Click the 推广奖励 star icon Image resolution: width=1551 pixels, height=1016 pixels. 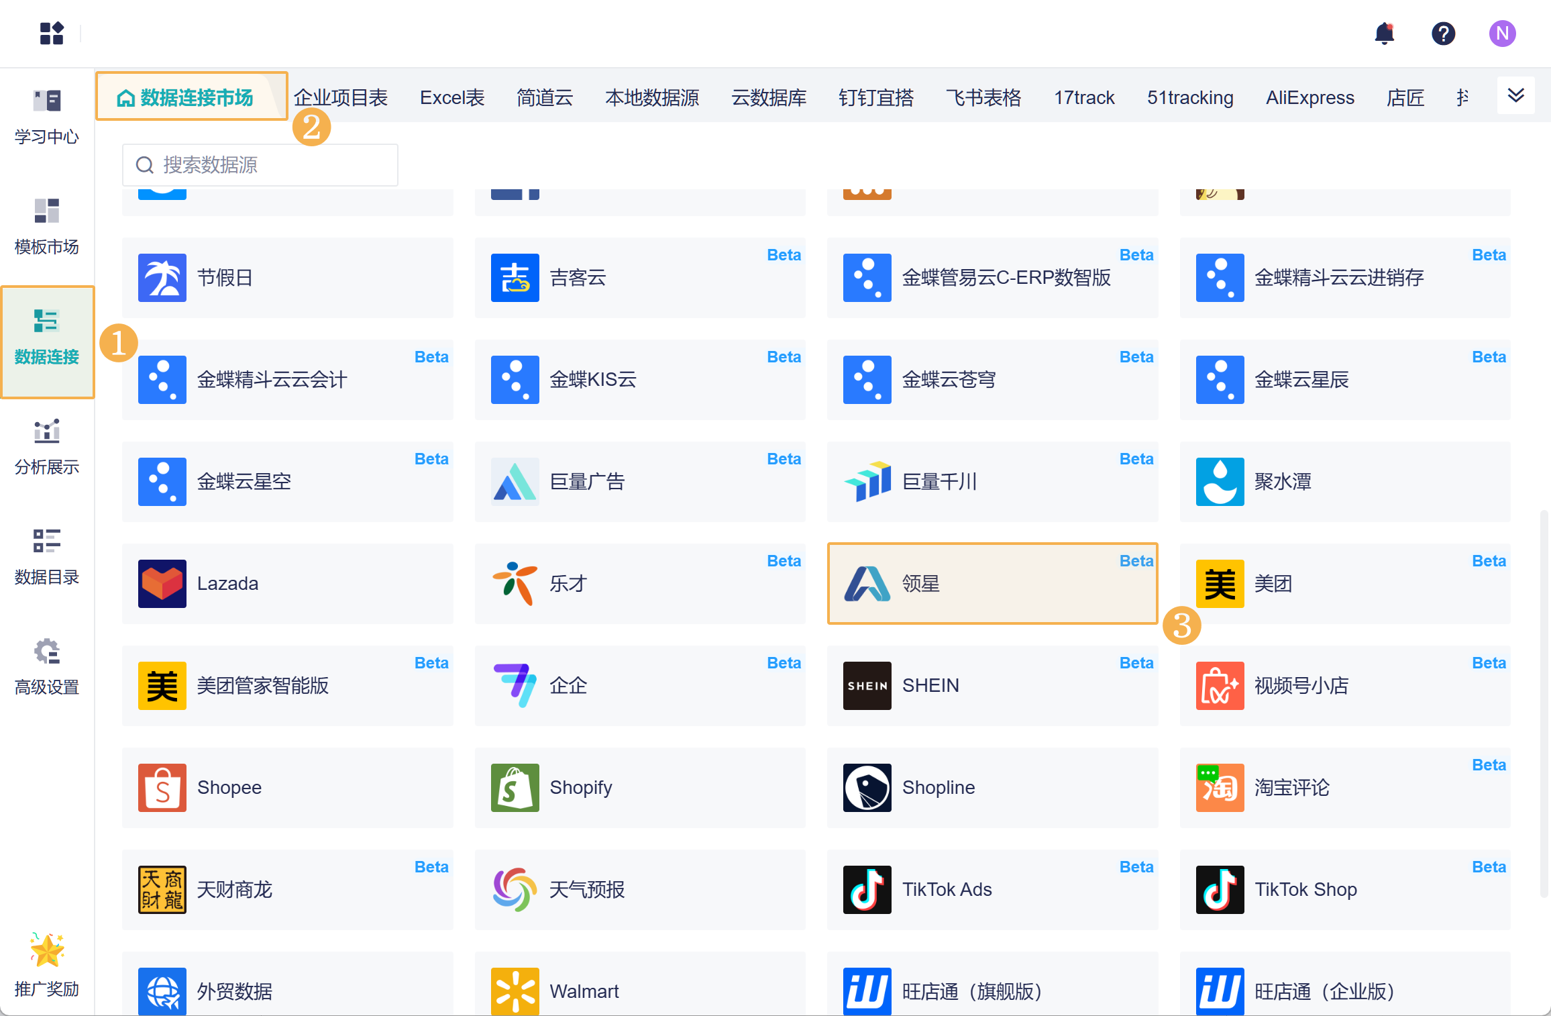pos(47,950)
